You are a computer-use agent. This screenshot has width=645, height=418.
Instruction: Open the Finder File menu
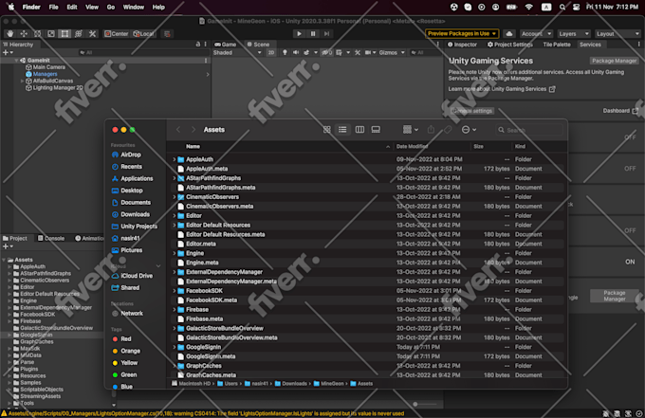click(x=53, y=7)
